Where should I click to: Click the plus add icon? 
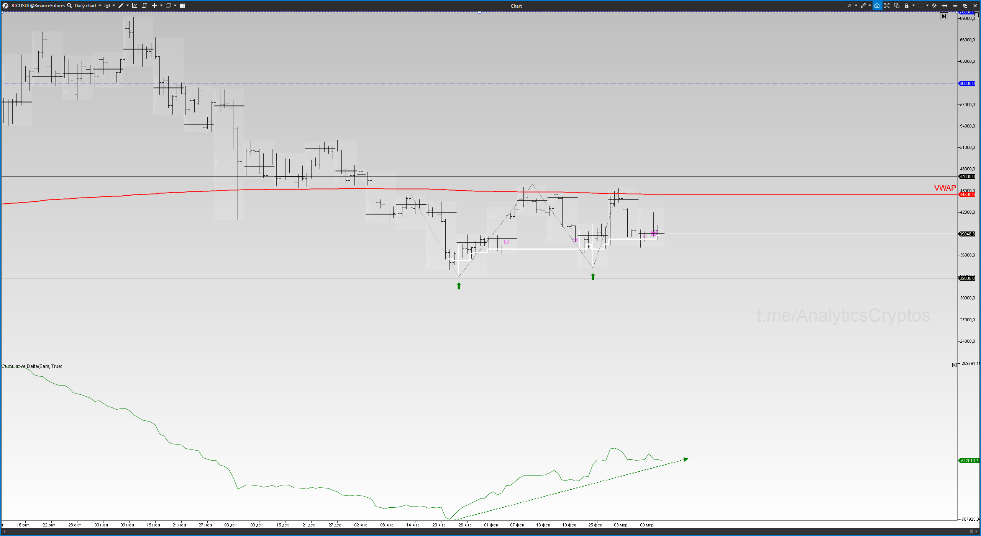[x=154, y=6]
